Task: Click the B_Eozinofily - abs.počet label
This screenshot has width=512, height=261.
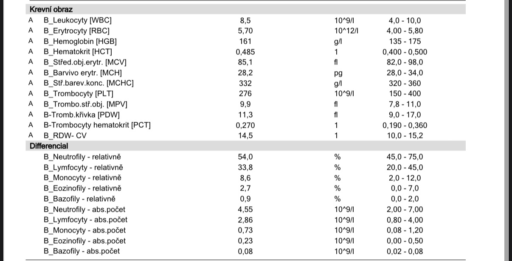Action: 84,241
